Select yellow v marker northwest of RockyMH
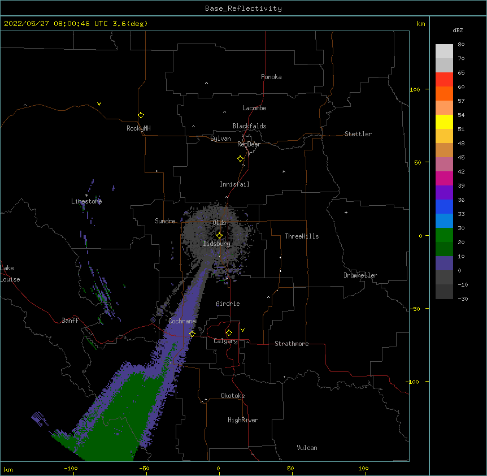Viewport: 487px width, 476px height. (x=99, y=104)
